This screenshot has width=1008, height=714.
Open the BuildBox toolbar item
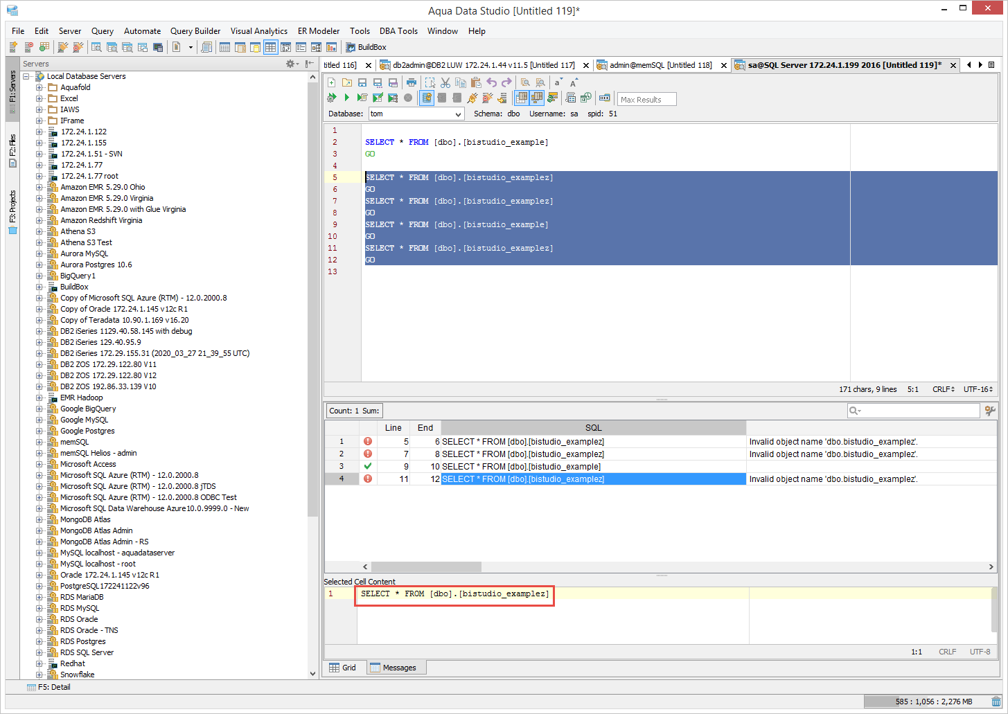(x=366, y=47)
